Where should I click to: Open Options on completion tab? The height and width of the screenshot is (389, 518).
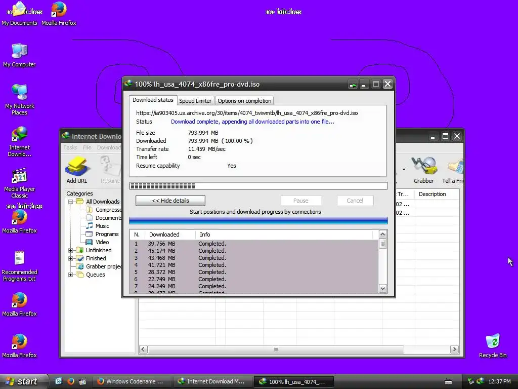pos(244,101)
